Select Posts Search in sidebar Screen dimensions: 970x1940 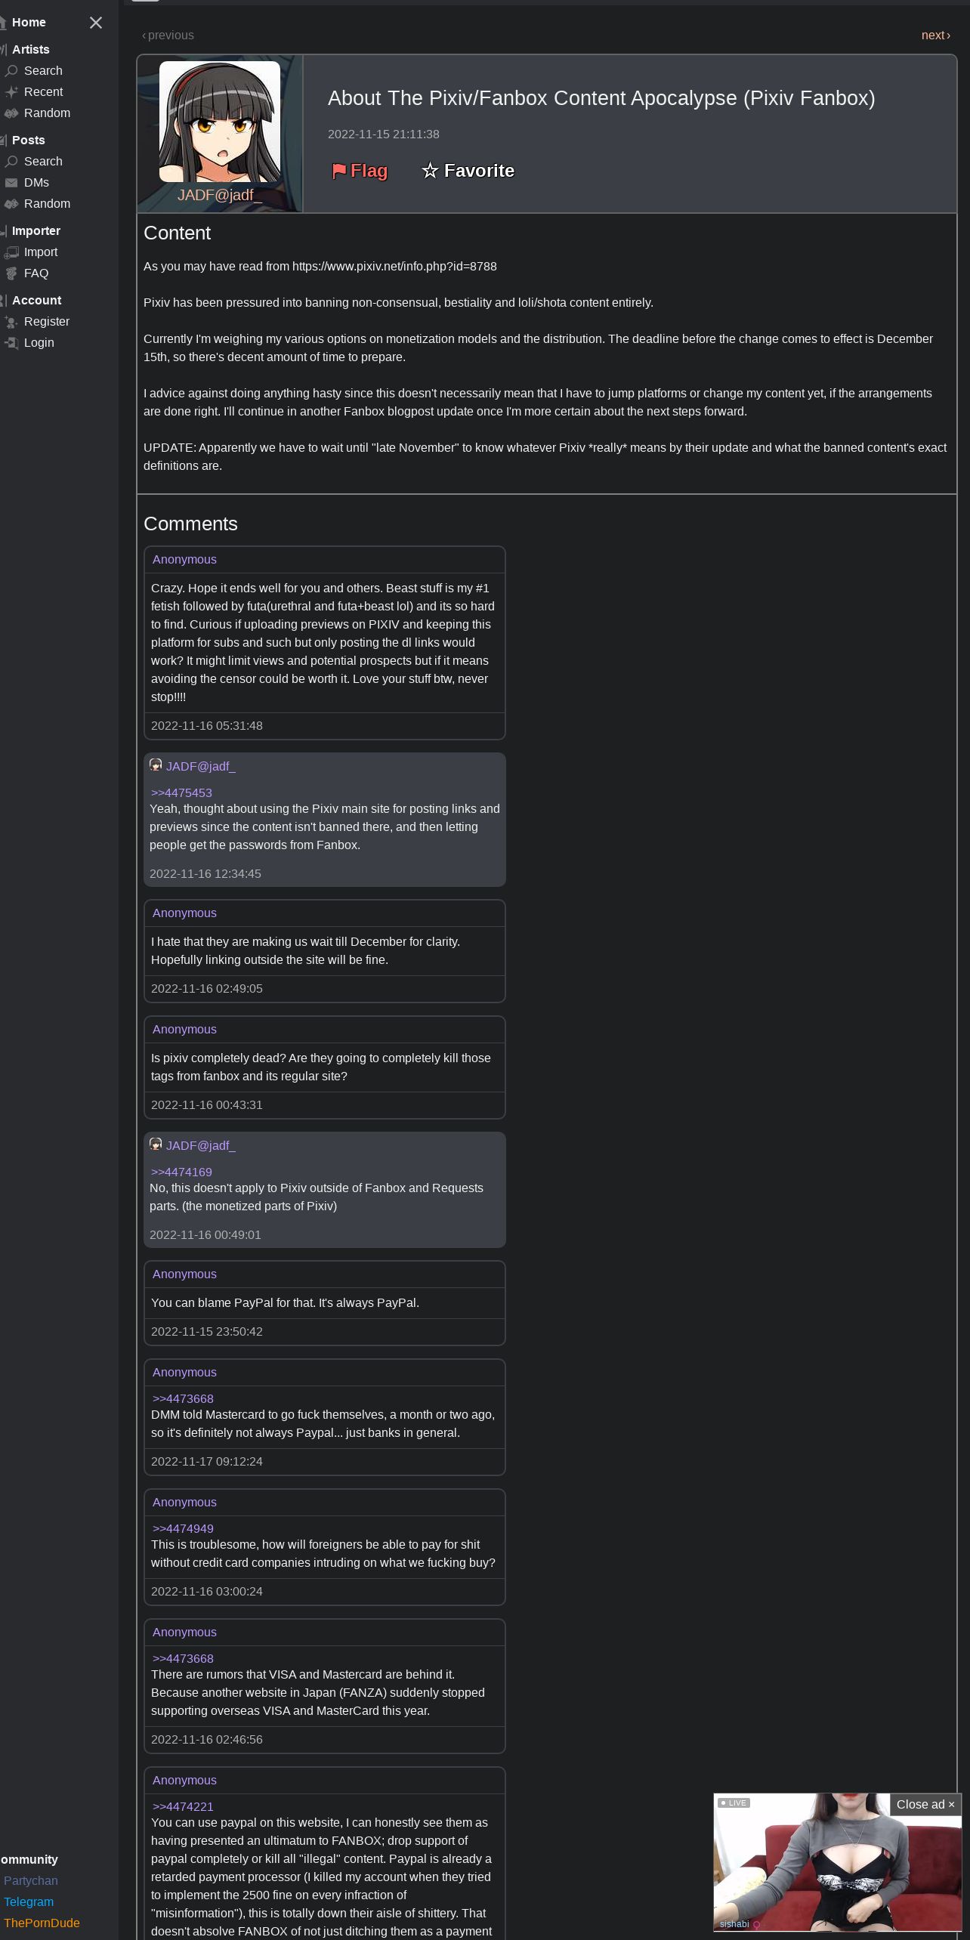[x=43, y=162]
